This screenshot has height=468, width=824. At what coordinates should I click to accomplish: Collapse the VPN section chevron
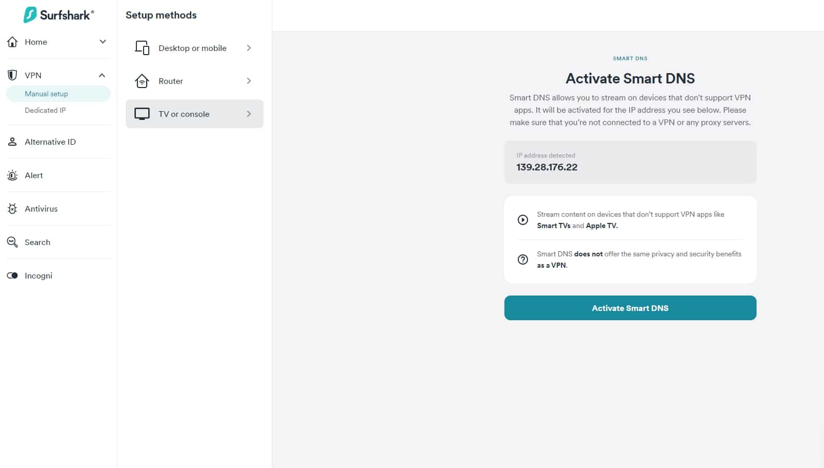tap(102, 75)
